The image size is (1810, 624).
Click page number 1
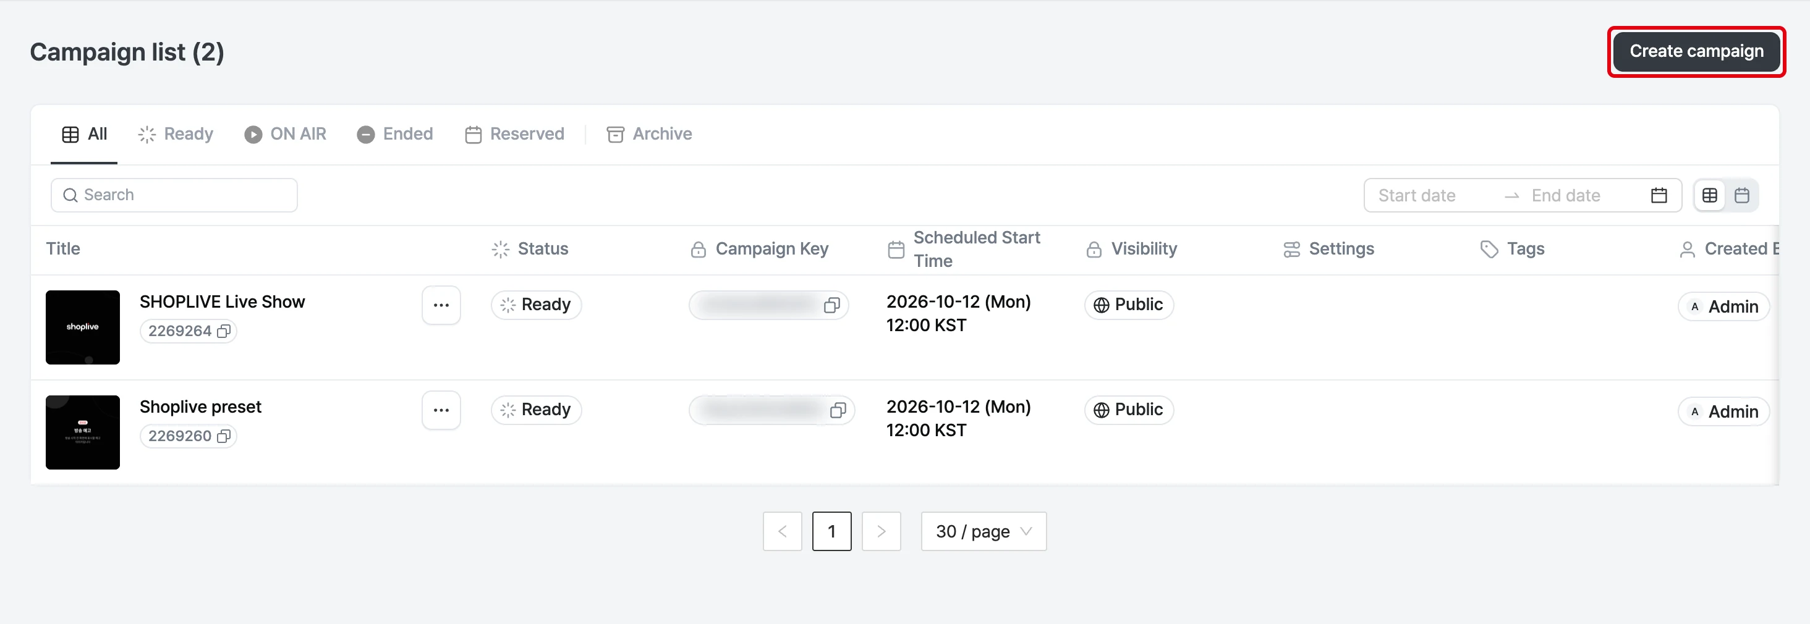tap(832, 531)
